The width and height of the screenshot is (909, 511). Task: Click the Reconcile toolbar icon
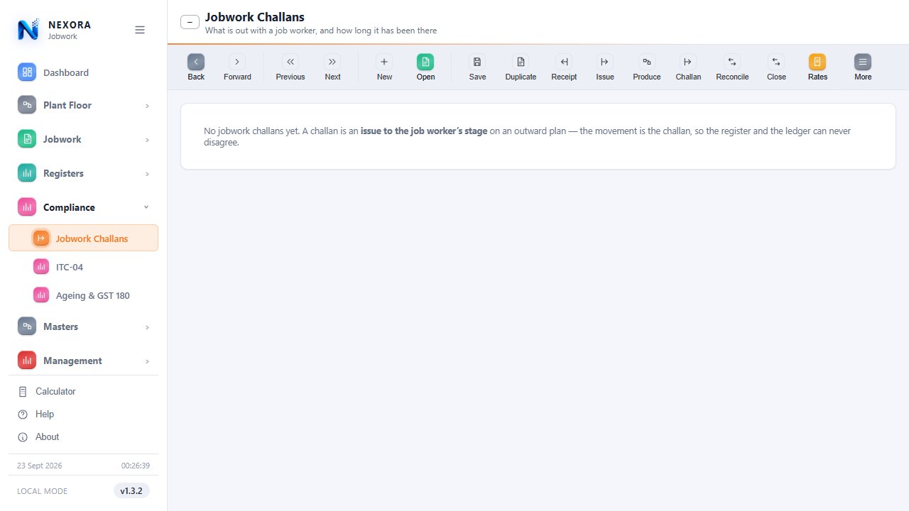(x=732, y=62)
